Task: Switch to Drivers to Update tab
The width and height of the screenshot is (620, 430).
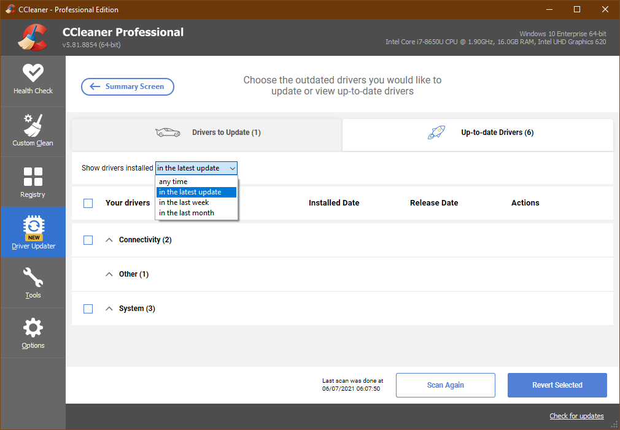Action: (x=207, y=132)
